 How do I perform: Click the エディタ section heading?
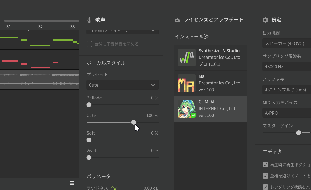point(272,152)
